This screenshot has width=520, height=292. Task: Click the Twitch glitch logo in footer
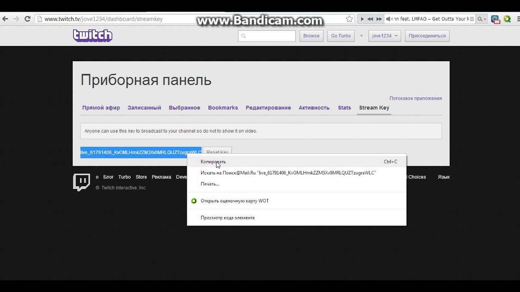coord(81,182)
